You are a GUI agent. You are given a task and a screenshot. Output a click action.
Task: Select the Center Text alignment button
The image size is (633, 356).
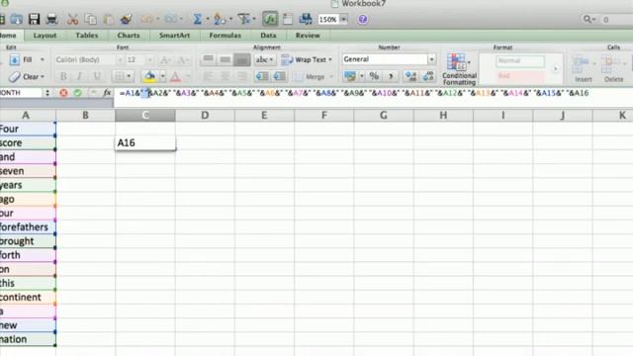tap(226, 76)
